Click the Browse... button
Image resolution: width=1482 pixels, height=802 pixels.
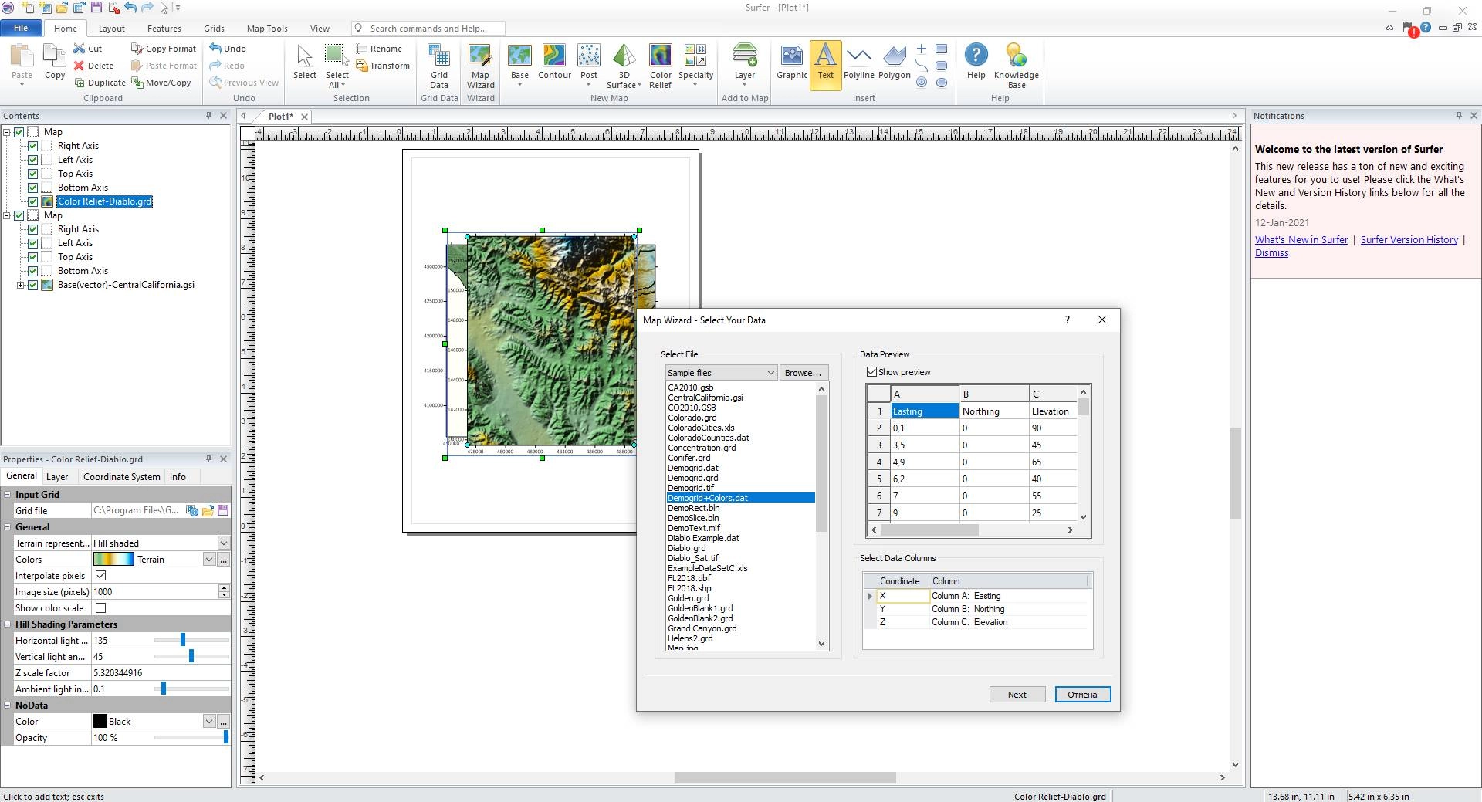pyautogui.click(x=803, y=373)
